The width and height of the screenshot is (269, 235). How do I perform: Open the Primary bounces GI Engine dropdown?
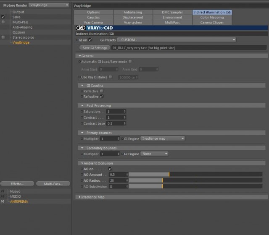pyautogui.click(x=163, y=138)
